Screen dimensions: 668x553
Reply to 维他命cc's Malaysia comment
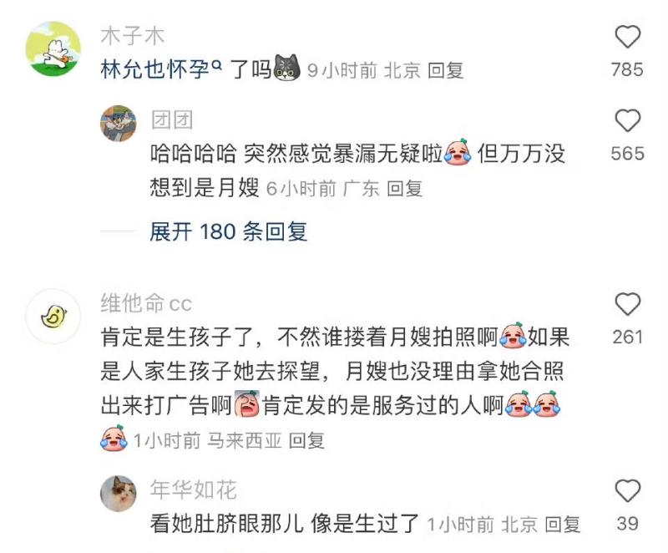click(x=306, y=440)
